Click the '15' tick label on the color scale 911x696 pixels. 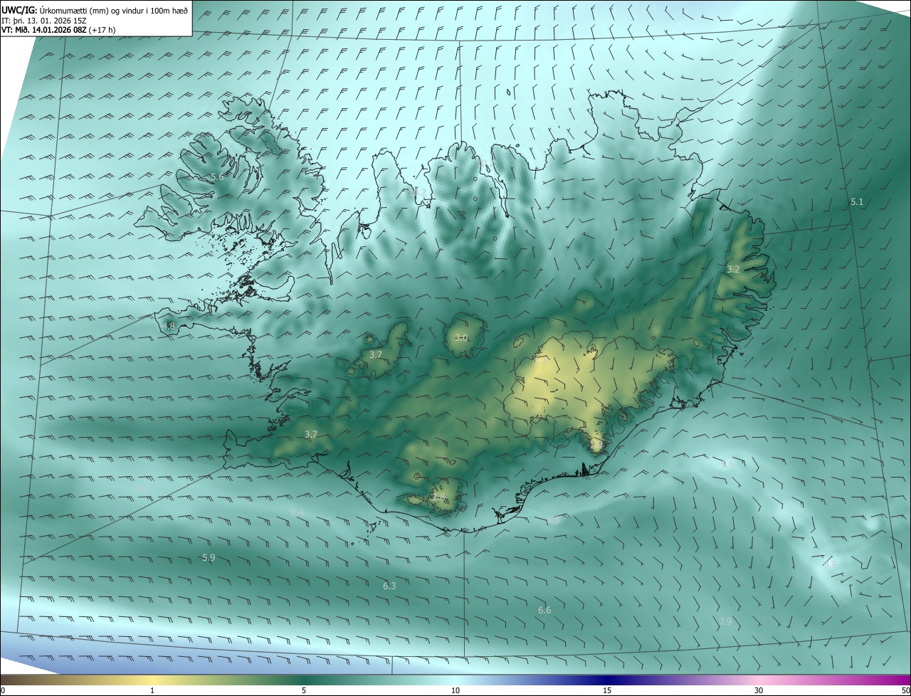(x=607, y=691)
